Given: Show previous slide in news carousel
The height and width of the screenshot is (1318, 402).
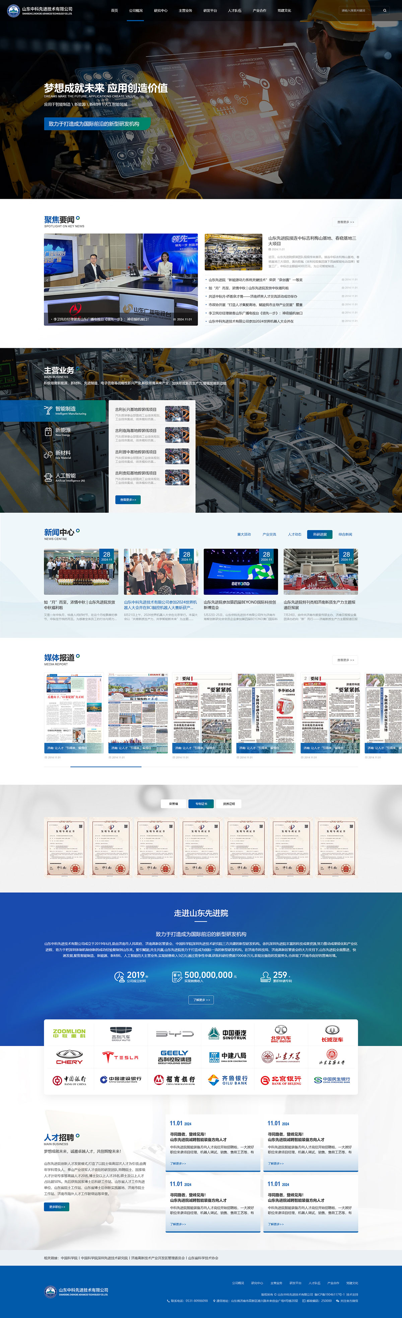Looking at the screenshot, I should [x=48, y=280].
